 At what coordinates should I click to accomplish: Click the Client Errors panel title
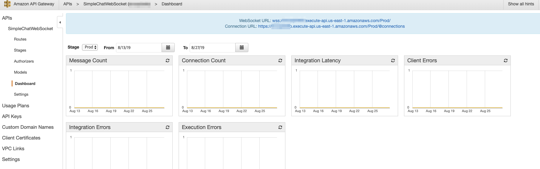click(x=422, y=61)
